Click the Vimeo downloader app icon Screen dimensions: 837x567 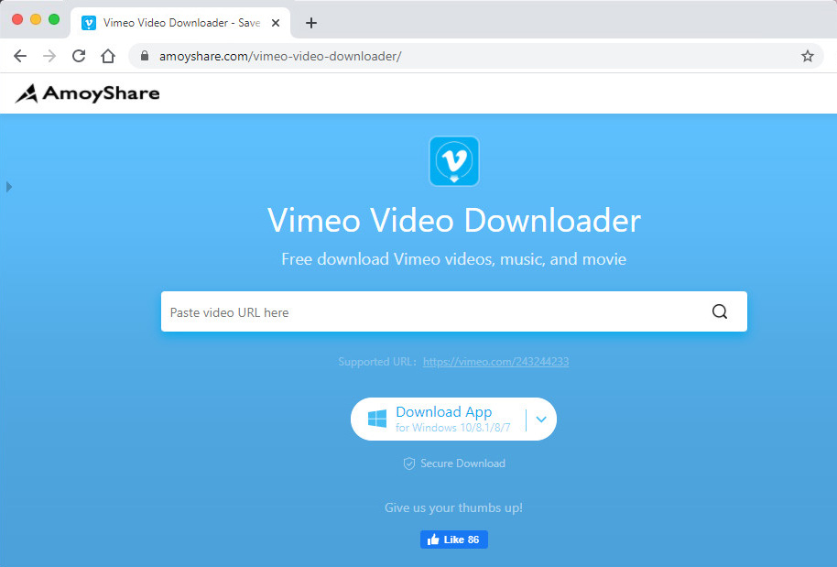(x=454, y=161)
